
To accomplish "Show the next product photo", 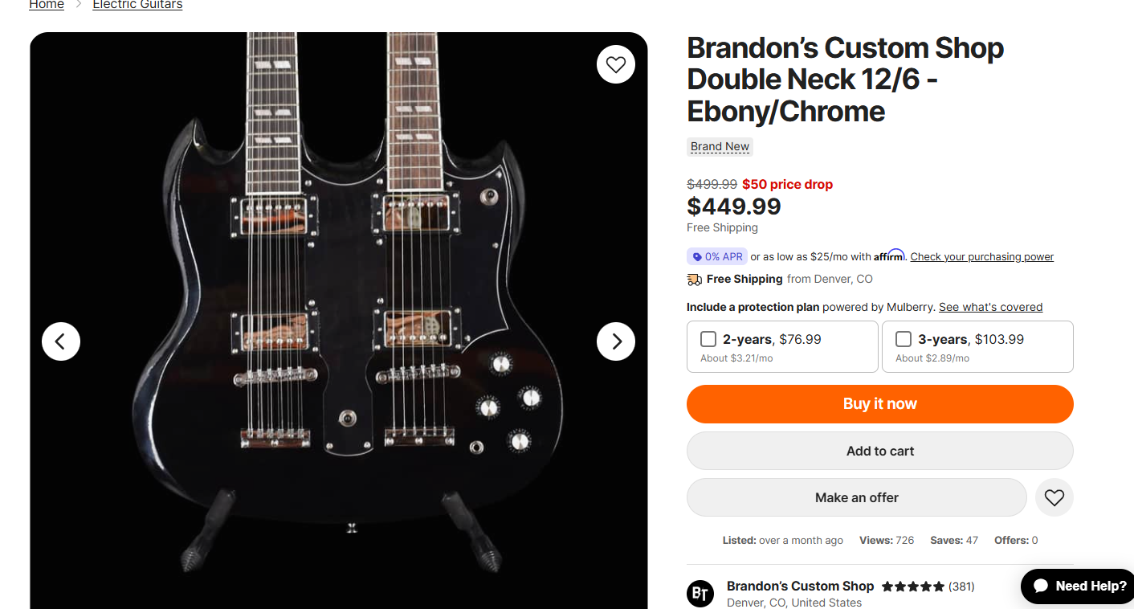I will click(616, 341).
